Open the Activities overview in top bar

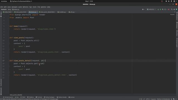pyautogui.click(x=4, y=1)
